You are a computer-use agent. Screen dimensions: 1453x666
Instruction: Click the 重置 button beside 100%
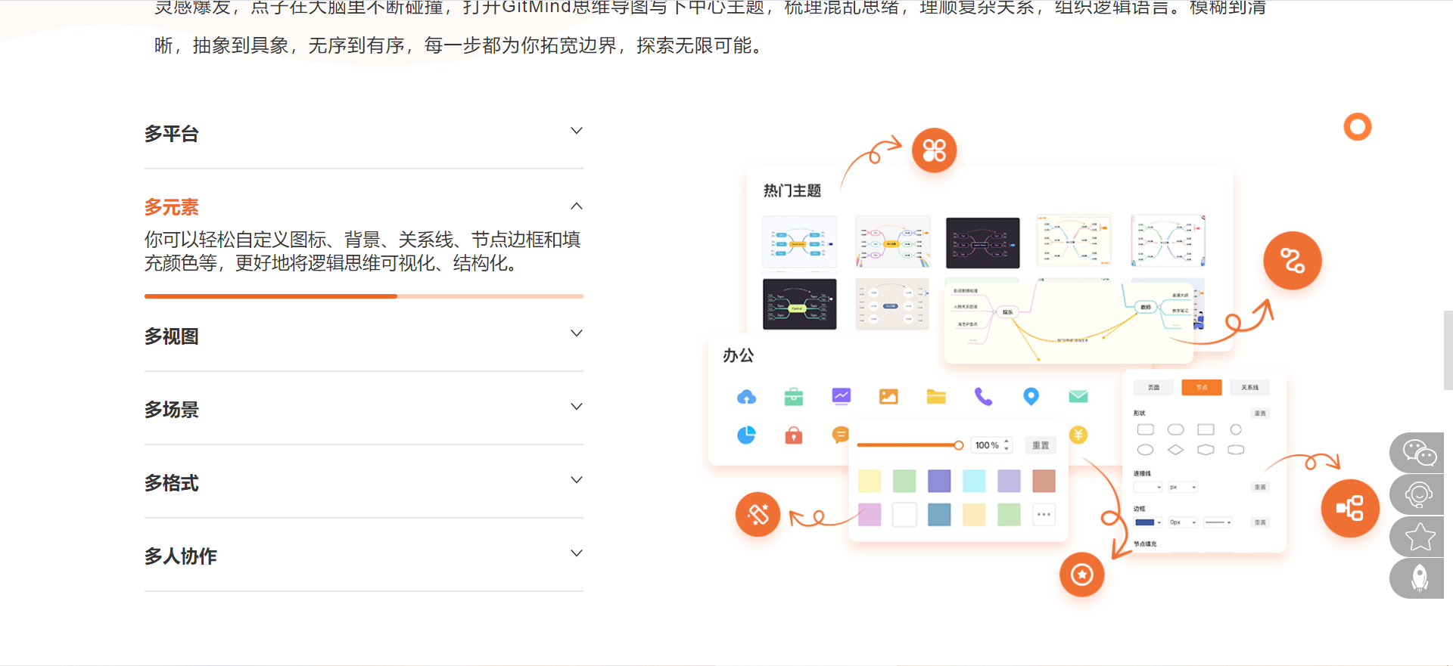point(1041,445)
